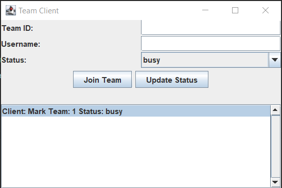Click the Java app icon in title bar

11,10
